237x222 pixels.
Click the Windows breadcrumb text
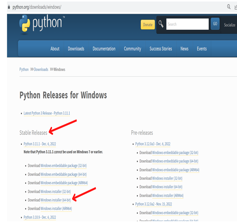(x=59, y=69)
